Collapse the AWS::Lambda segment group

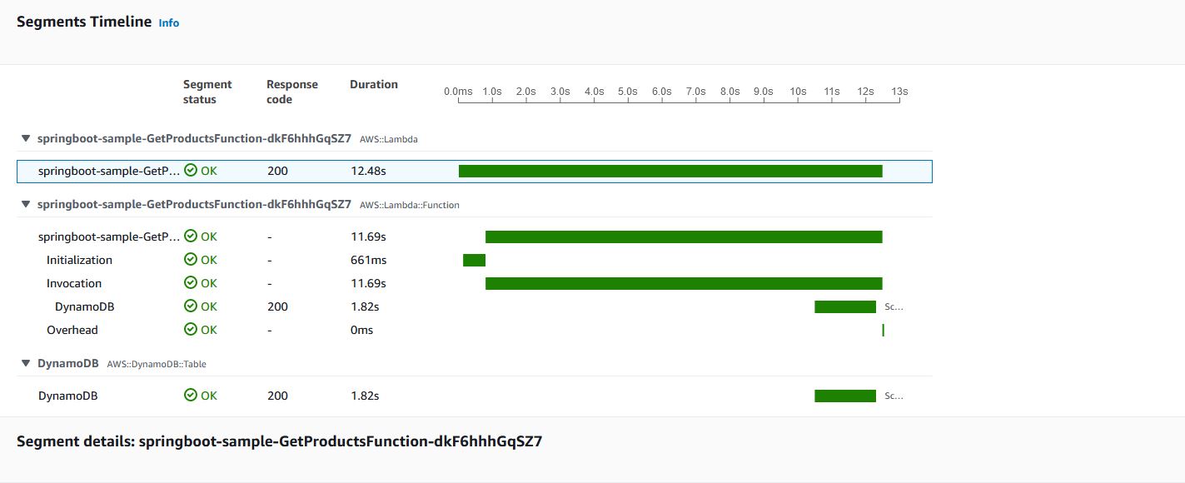click(x=26, y=139)
